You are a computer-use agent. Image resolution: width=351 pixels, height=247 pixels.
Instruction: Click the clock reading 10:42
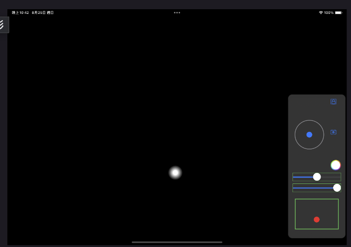[x=20, y=12]
